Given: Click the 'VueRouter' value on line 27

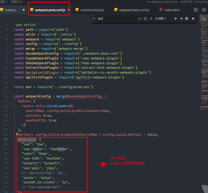Looking at the screenshot, I should (x=59, y=149).
